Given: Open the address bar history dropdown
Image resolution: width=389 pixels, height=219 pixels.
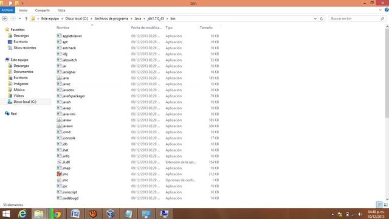Looking at the screenshot, I should [x=315, y=19].
